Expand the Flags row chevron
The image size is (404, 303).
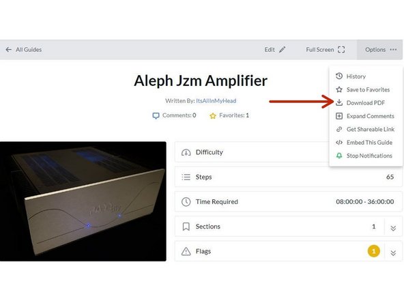point(393,252)
